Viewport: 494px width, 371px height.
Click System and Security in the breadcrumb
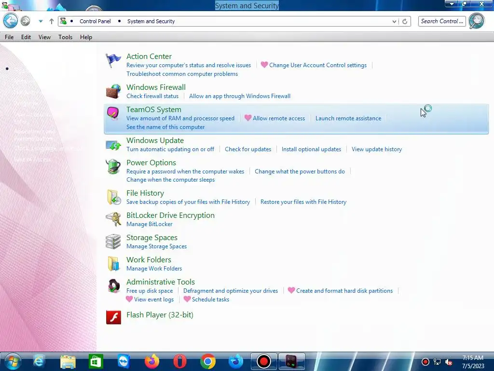click(151, 21)
